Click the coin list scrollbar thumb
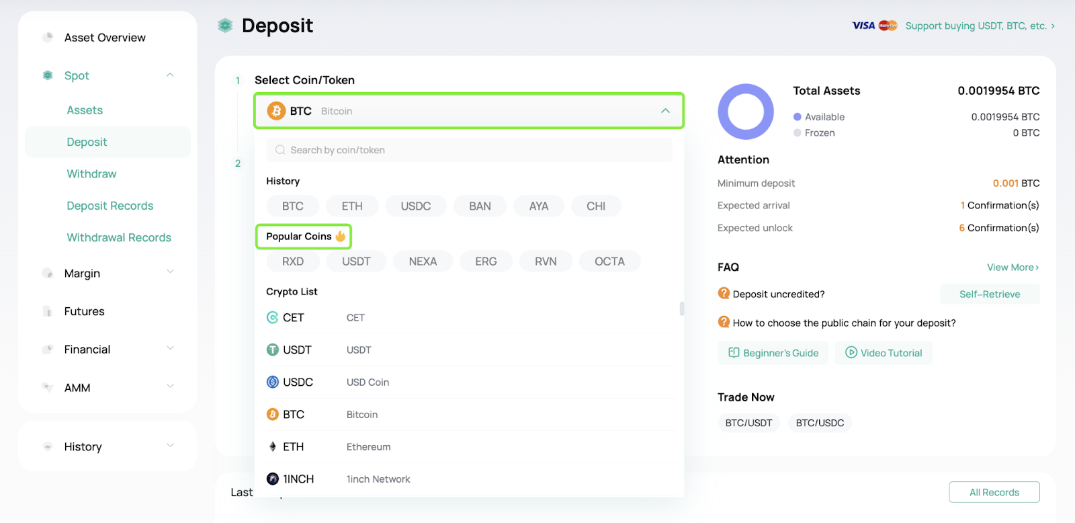Image resolution: width=1075 pixels, height=523 pixels. (x=682, y=309)
